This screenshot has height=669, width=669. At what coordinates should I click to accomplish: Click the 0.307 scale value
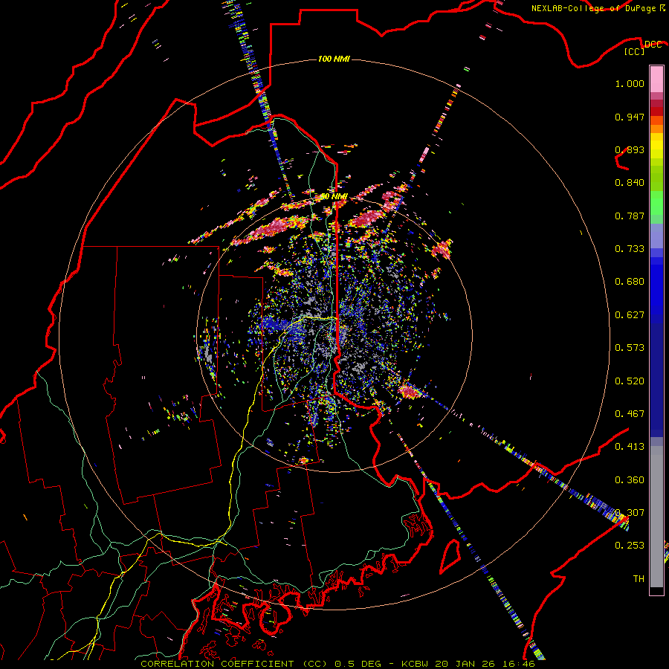tap(630, 513)
